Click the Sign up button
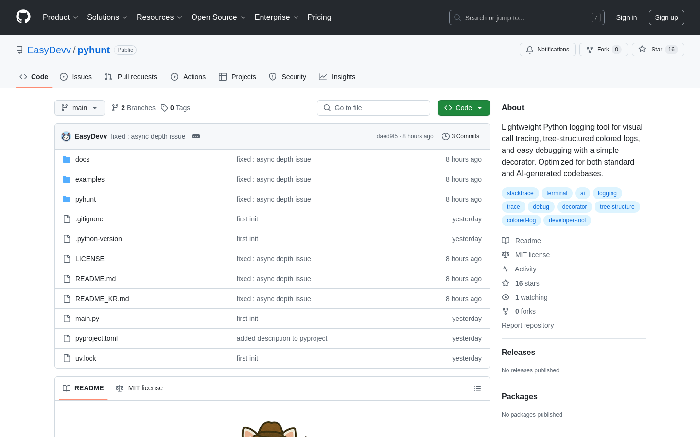This screenshot has width=700, height=437. pos(666,17)
